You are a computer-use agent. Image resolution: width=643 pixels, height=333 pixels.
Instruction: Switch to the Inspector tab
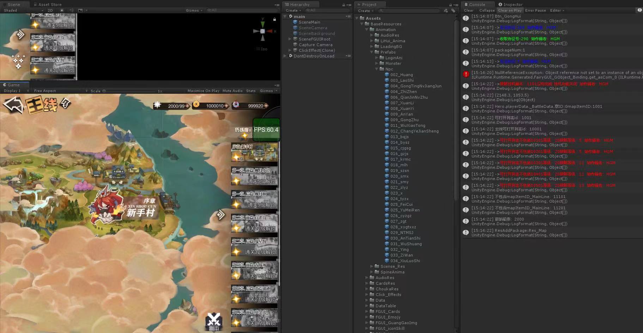click(x=510, y=5)
